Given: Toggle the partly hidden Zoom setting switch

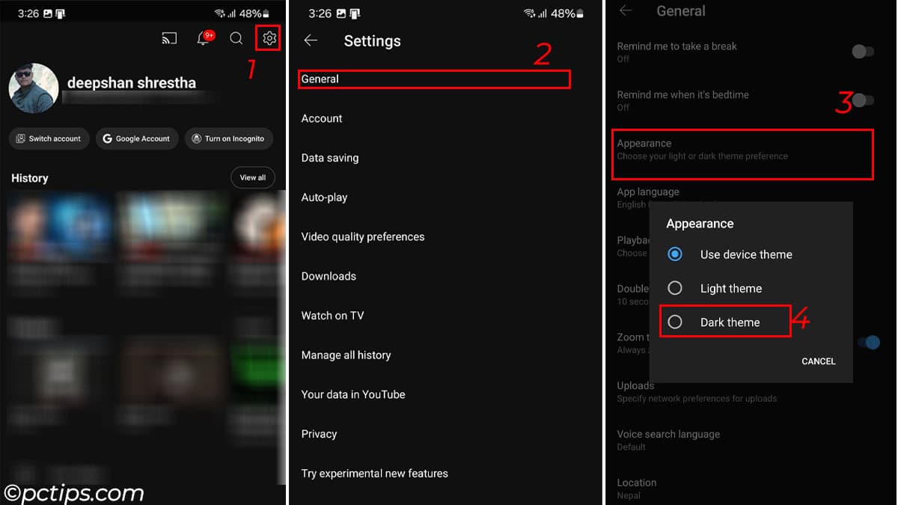Looking at the screenshot, I should click(868, 343).
